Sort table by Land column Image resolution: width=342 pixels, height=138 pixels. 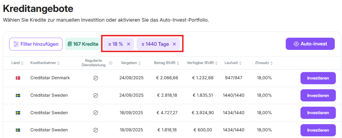(17, 63)
